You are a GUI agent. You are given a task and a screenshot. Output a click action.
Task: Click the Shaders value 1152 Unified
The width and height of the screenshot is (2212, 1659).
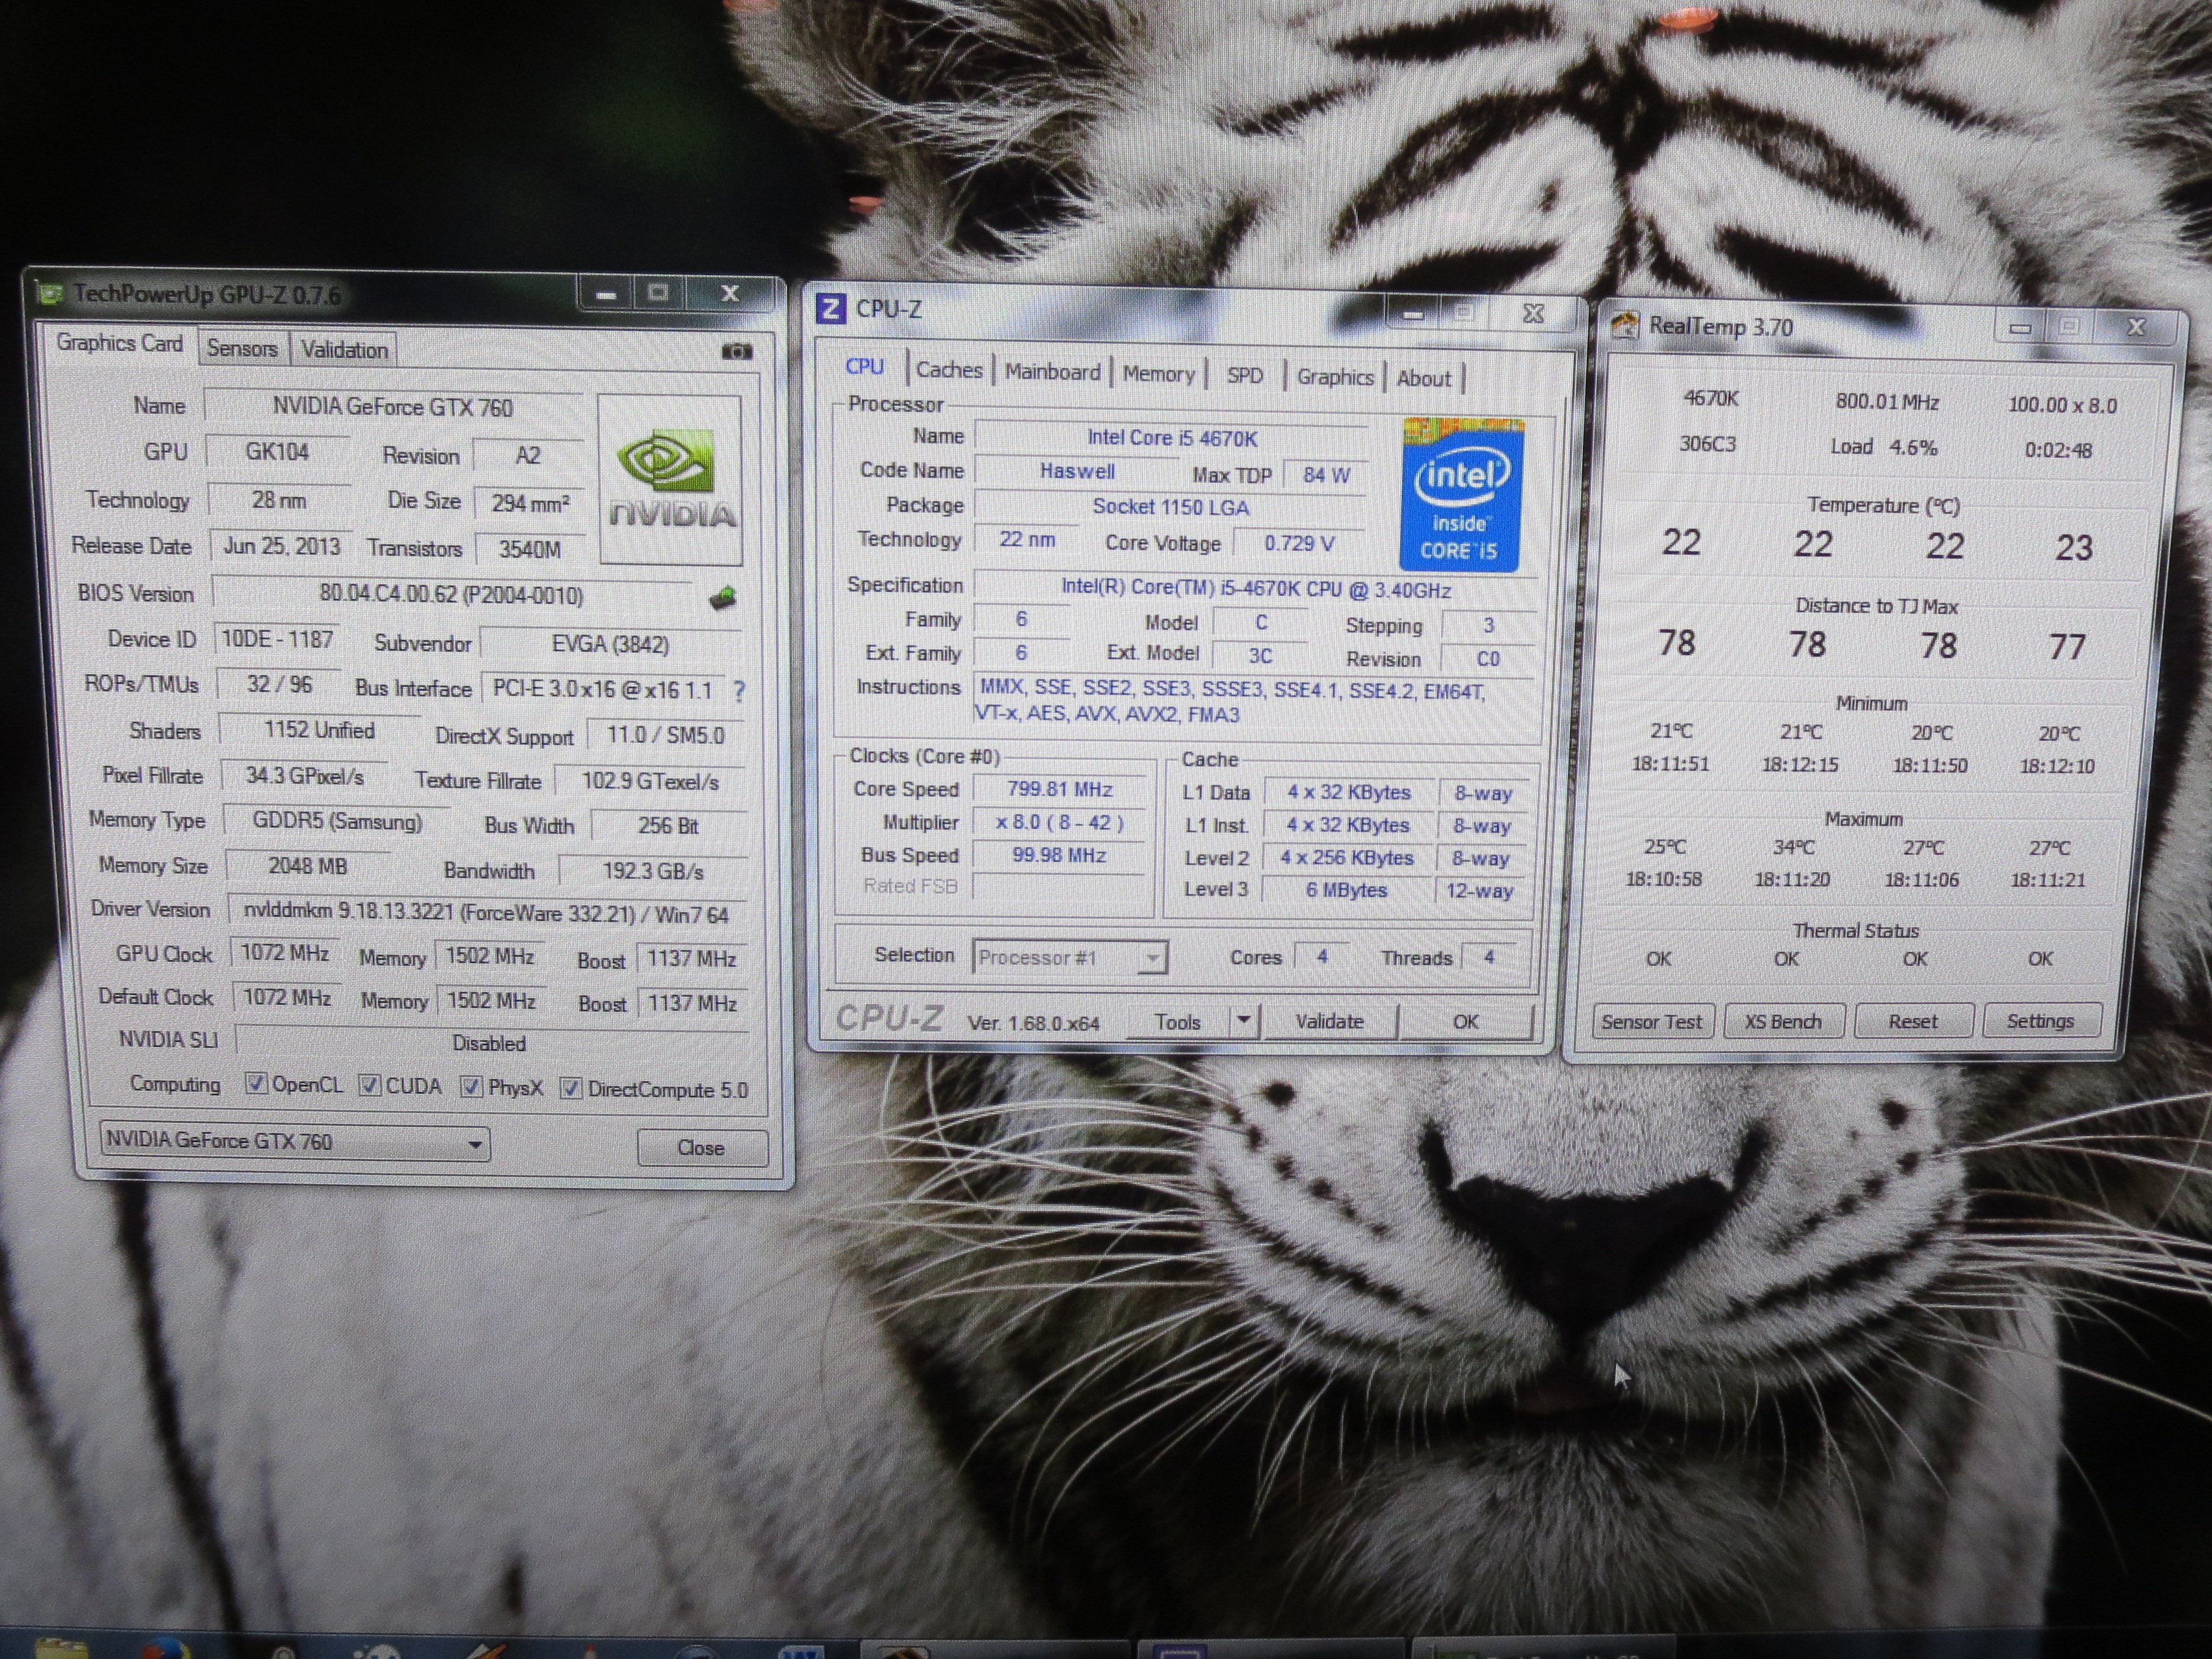(319, 730)
